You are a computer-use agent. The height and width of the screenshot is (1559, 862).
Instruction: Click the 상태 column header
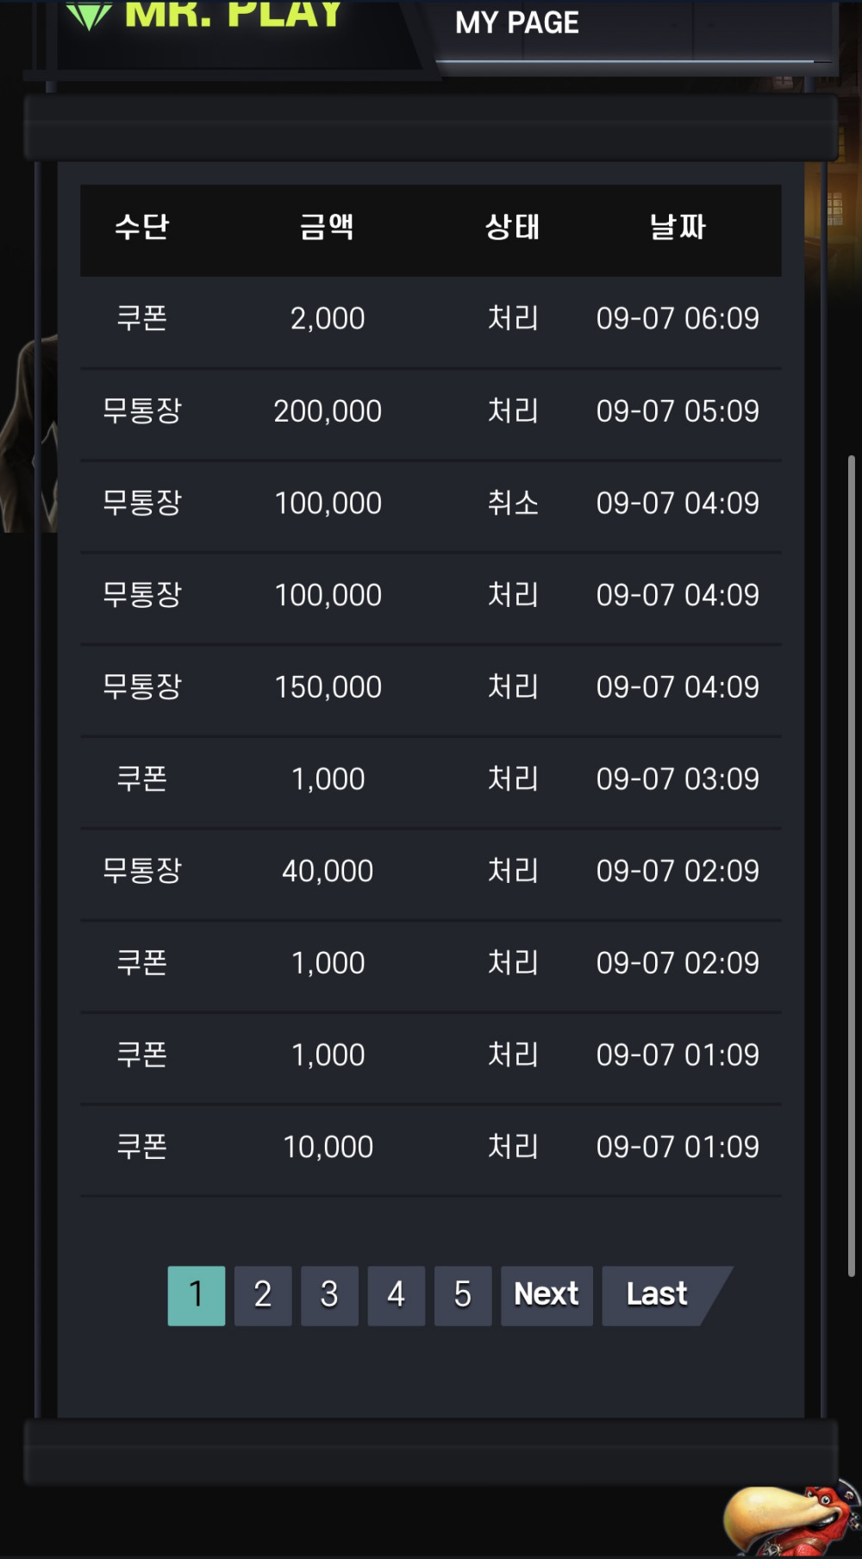tap(513, 228)
